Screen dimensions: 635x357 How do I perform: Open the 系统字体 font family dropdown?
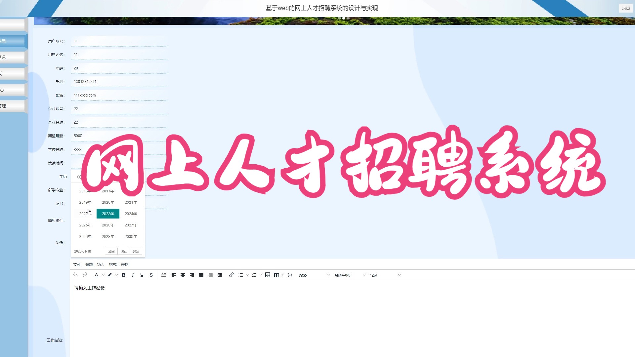350,275
